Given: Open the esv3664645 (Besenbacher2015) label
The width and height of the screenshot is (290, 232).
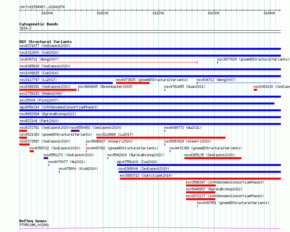Looking at the screenshot, I should 105,87.
